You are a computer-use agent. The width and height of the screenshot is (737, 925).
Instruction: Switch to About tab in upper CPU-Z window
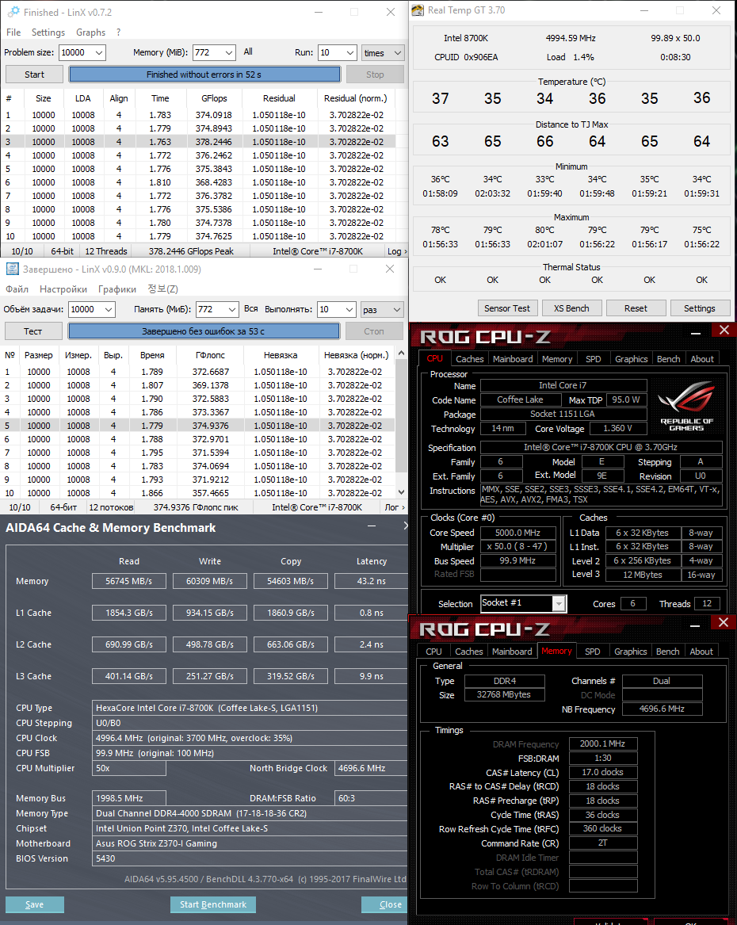pyautogui.click(x=702, y=359)
